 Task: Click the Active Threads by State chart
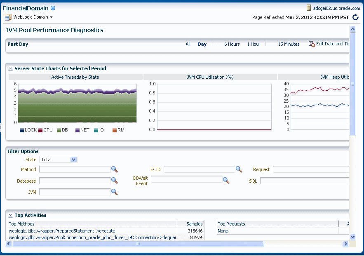coord(77,103)
